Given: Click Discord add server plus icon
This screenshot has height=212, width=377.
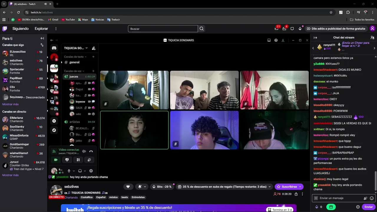Looking at the screenshot, I should (x=54, y=121).
